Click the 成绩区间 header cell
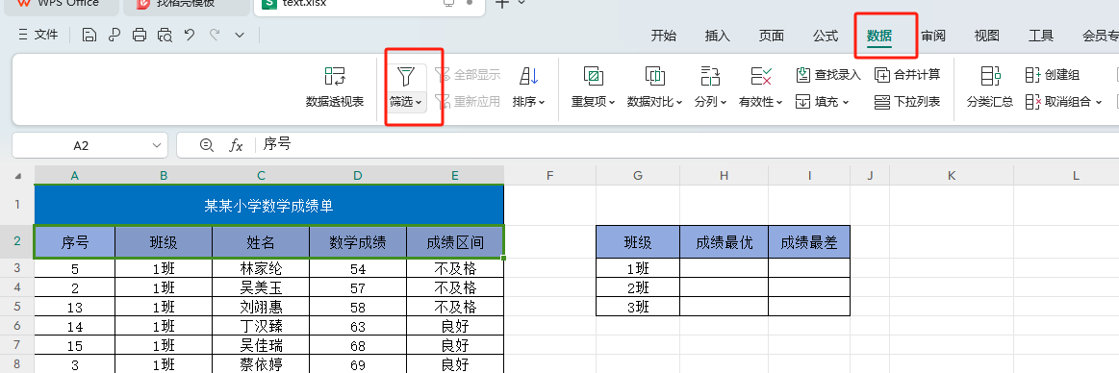 point(454,242)
